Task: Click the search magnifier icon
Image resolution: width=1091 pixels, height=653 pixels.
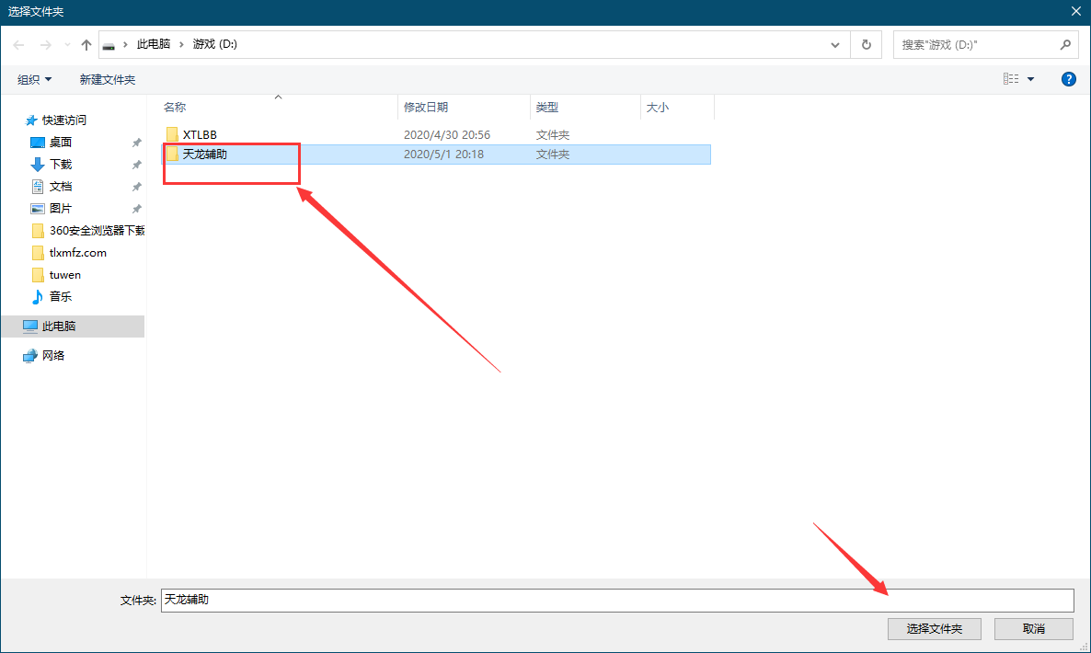Action: point(1065,44)
